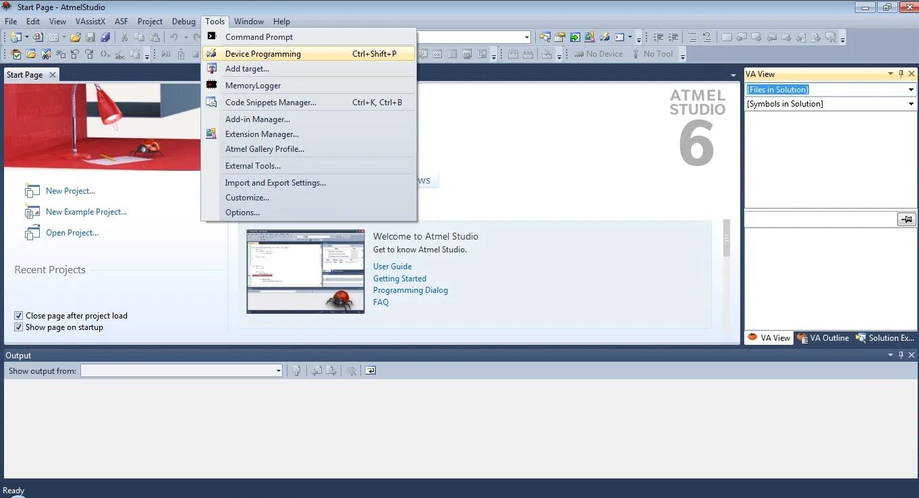Open the Getting Started link

click(400, 278)
